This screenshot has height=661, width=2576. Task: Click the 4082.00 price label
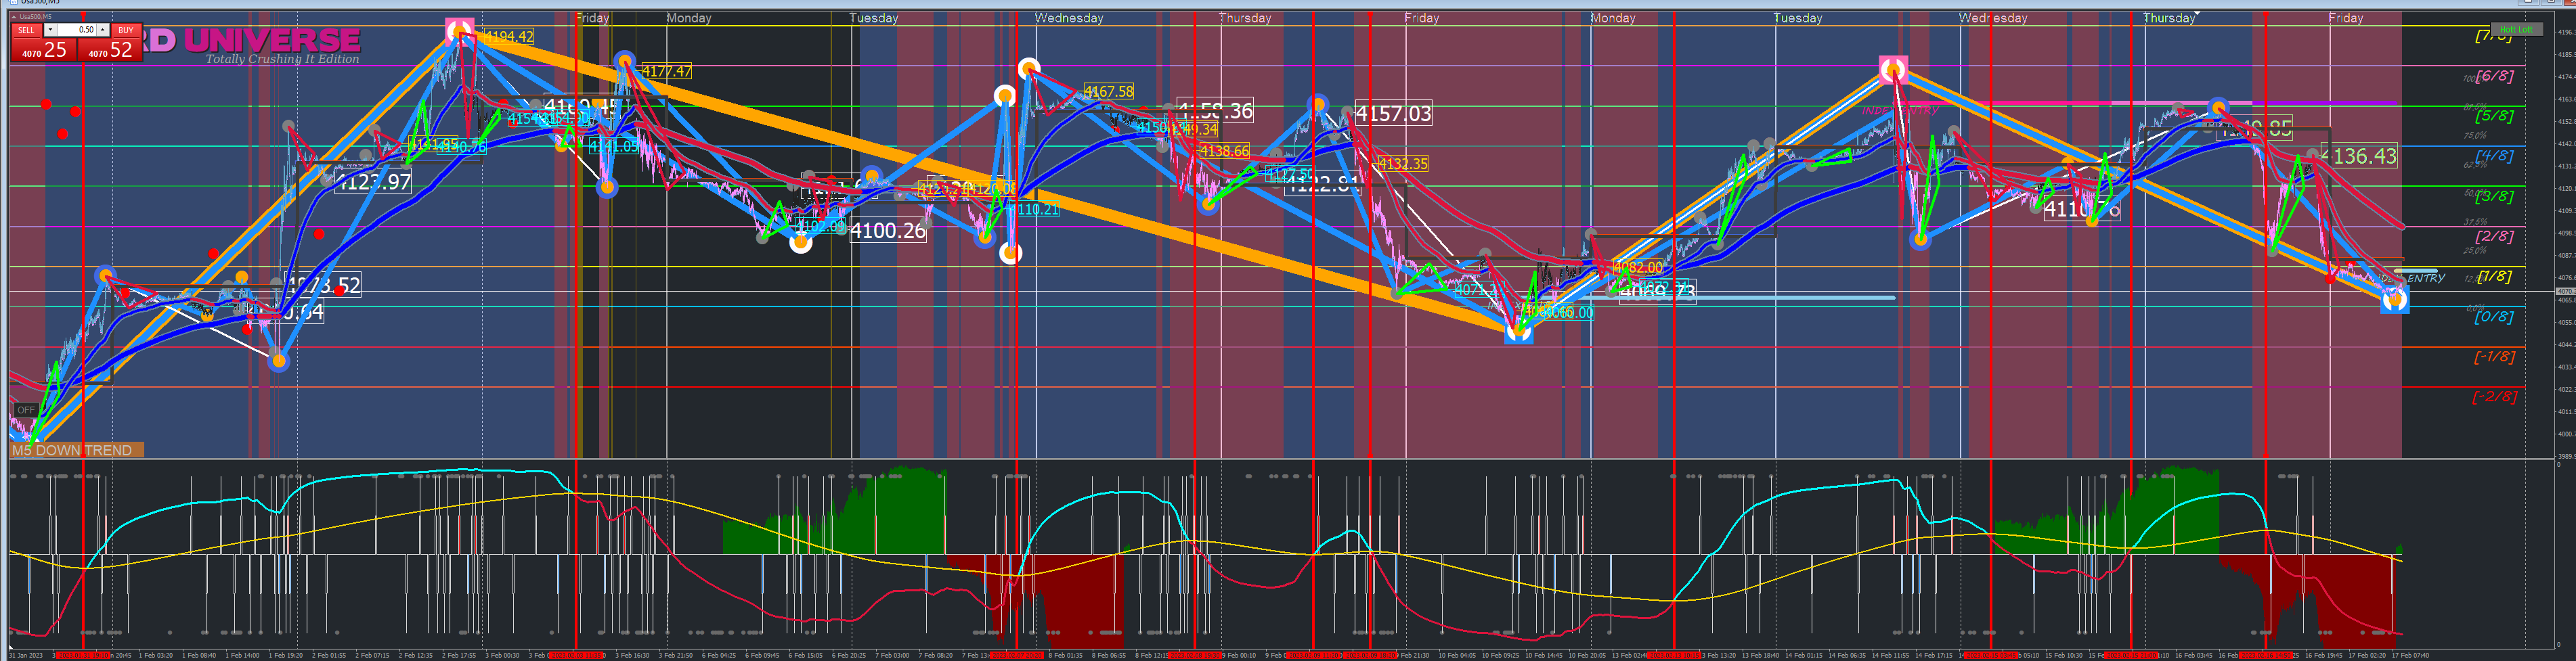(x=1638, y=267)
